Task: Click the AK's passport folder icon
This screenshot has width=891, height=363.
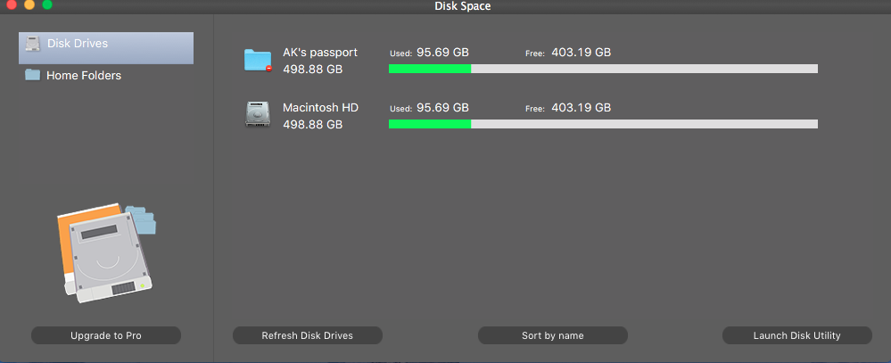Action: (257, 60)
